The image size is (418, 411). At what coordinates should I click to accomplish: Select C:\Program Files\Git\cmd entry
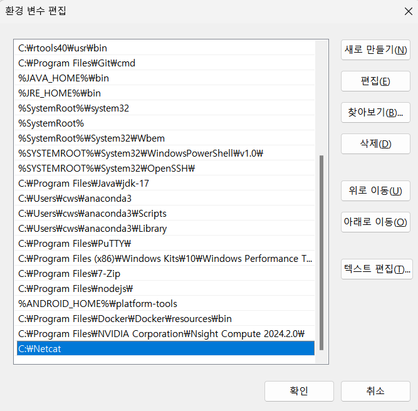pos(164,63)
